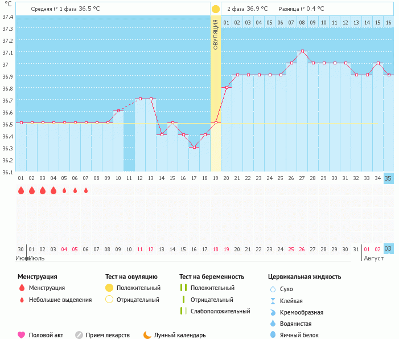Click the sticky cervical fluid hourglass icon
399x339 pixels.
tap(273, 301)
